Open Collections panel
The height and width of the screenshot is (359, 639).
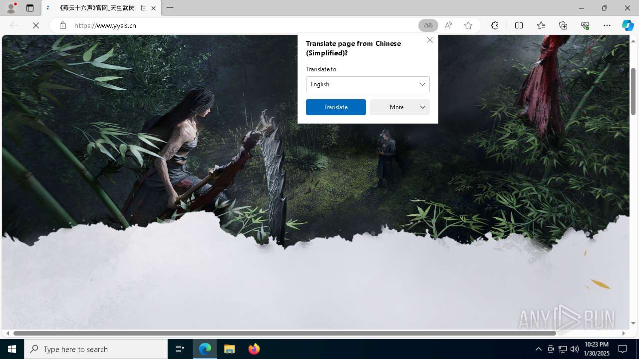563,25
